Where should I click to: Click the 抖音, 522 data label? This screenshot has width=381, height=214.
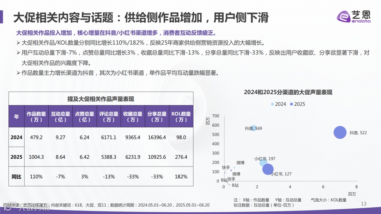click(358, 133)
